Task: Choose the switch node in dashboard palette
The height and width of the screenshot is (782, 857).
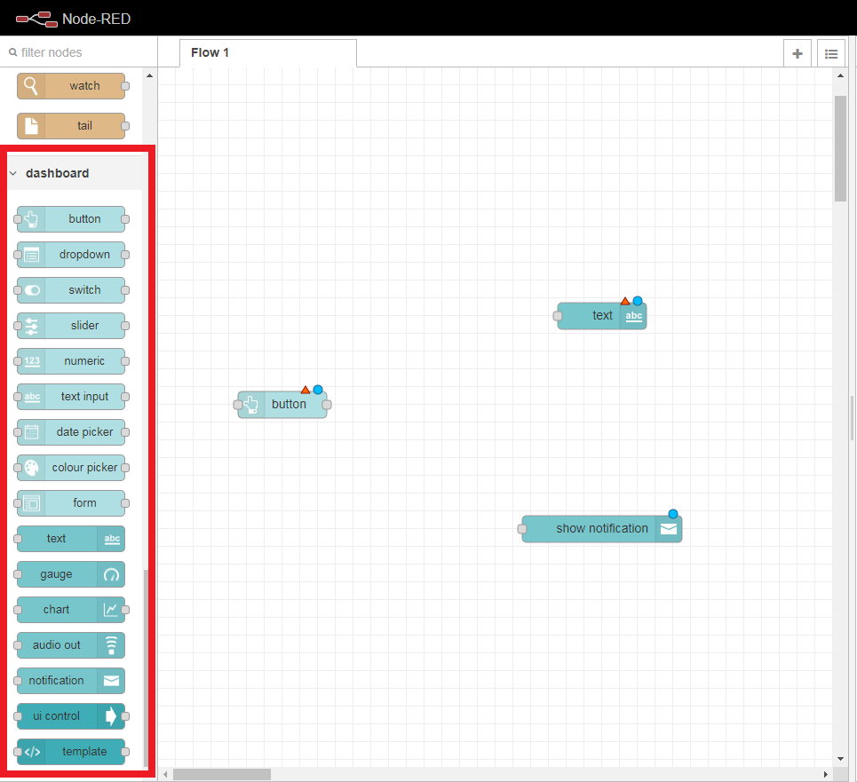Action: [x=71, y=290]
